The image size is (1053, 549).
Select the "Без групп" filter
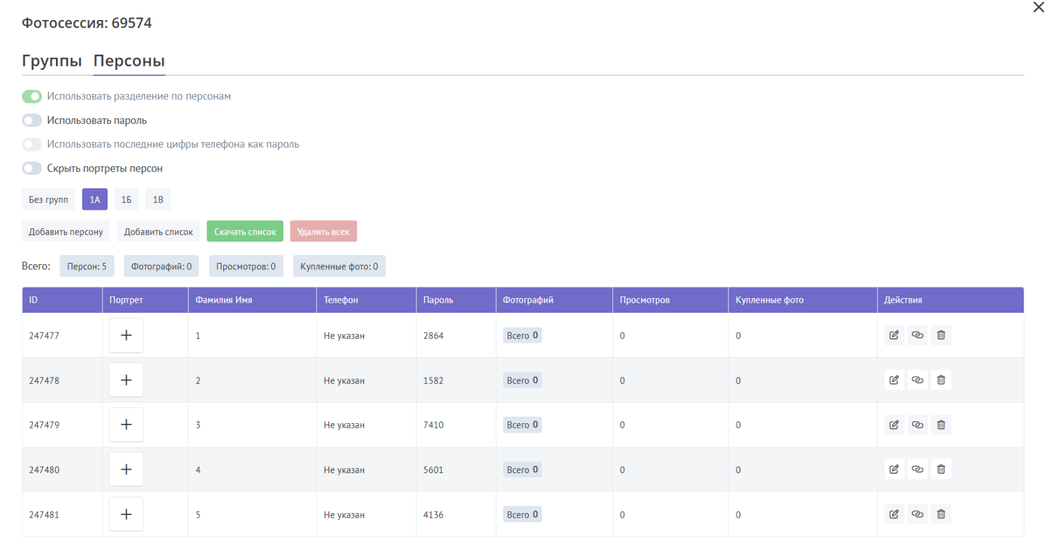point(49,200)
